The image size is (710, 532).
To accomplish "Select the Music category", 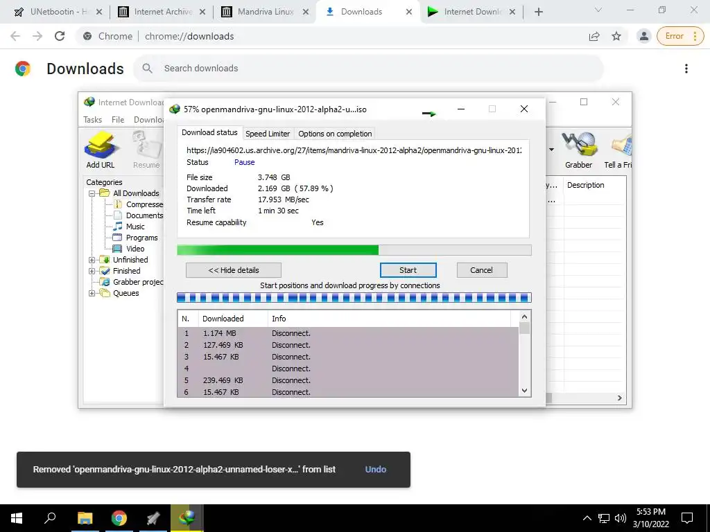I will (x=135, y=227).
